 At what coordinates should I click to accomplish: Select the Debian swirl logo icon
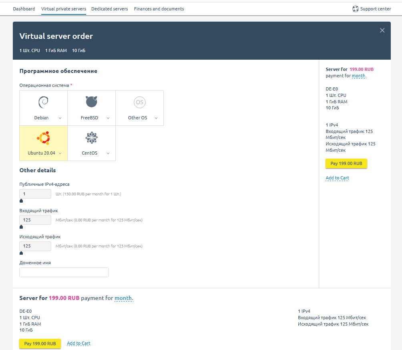[43, 103]
